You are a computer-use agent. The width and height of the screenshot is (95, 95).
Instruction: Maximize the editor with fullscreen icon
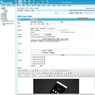(66, 76)
